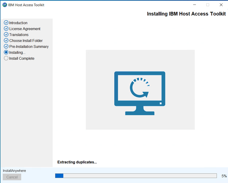This screenshot has height=183, width=228.
Task: Click the Install Complete step label
Action: pos(22,58)
